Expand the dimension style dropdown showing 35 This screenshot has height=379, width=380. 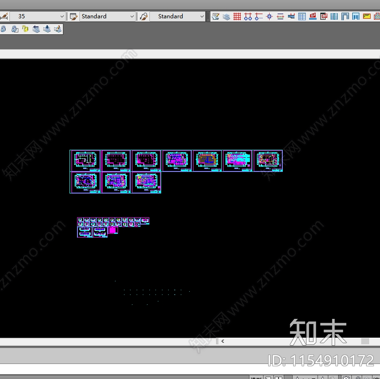point(38,16)
